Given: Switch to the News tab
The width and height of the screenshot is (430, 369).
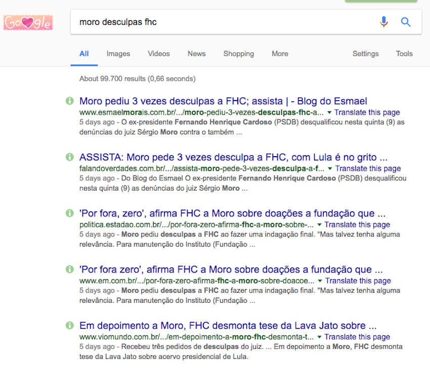Looking at the screenshot, I should pos(196,54).
